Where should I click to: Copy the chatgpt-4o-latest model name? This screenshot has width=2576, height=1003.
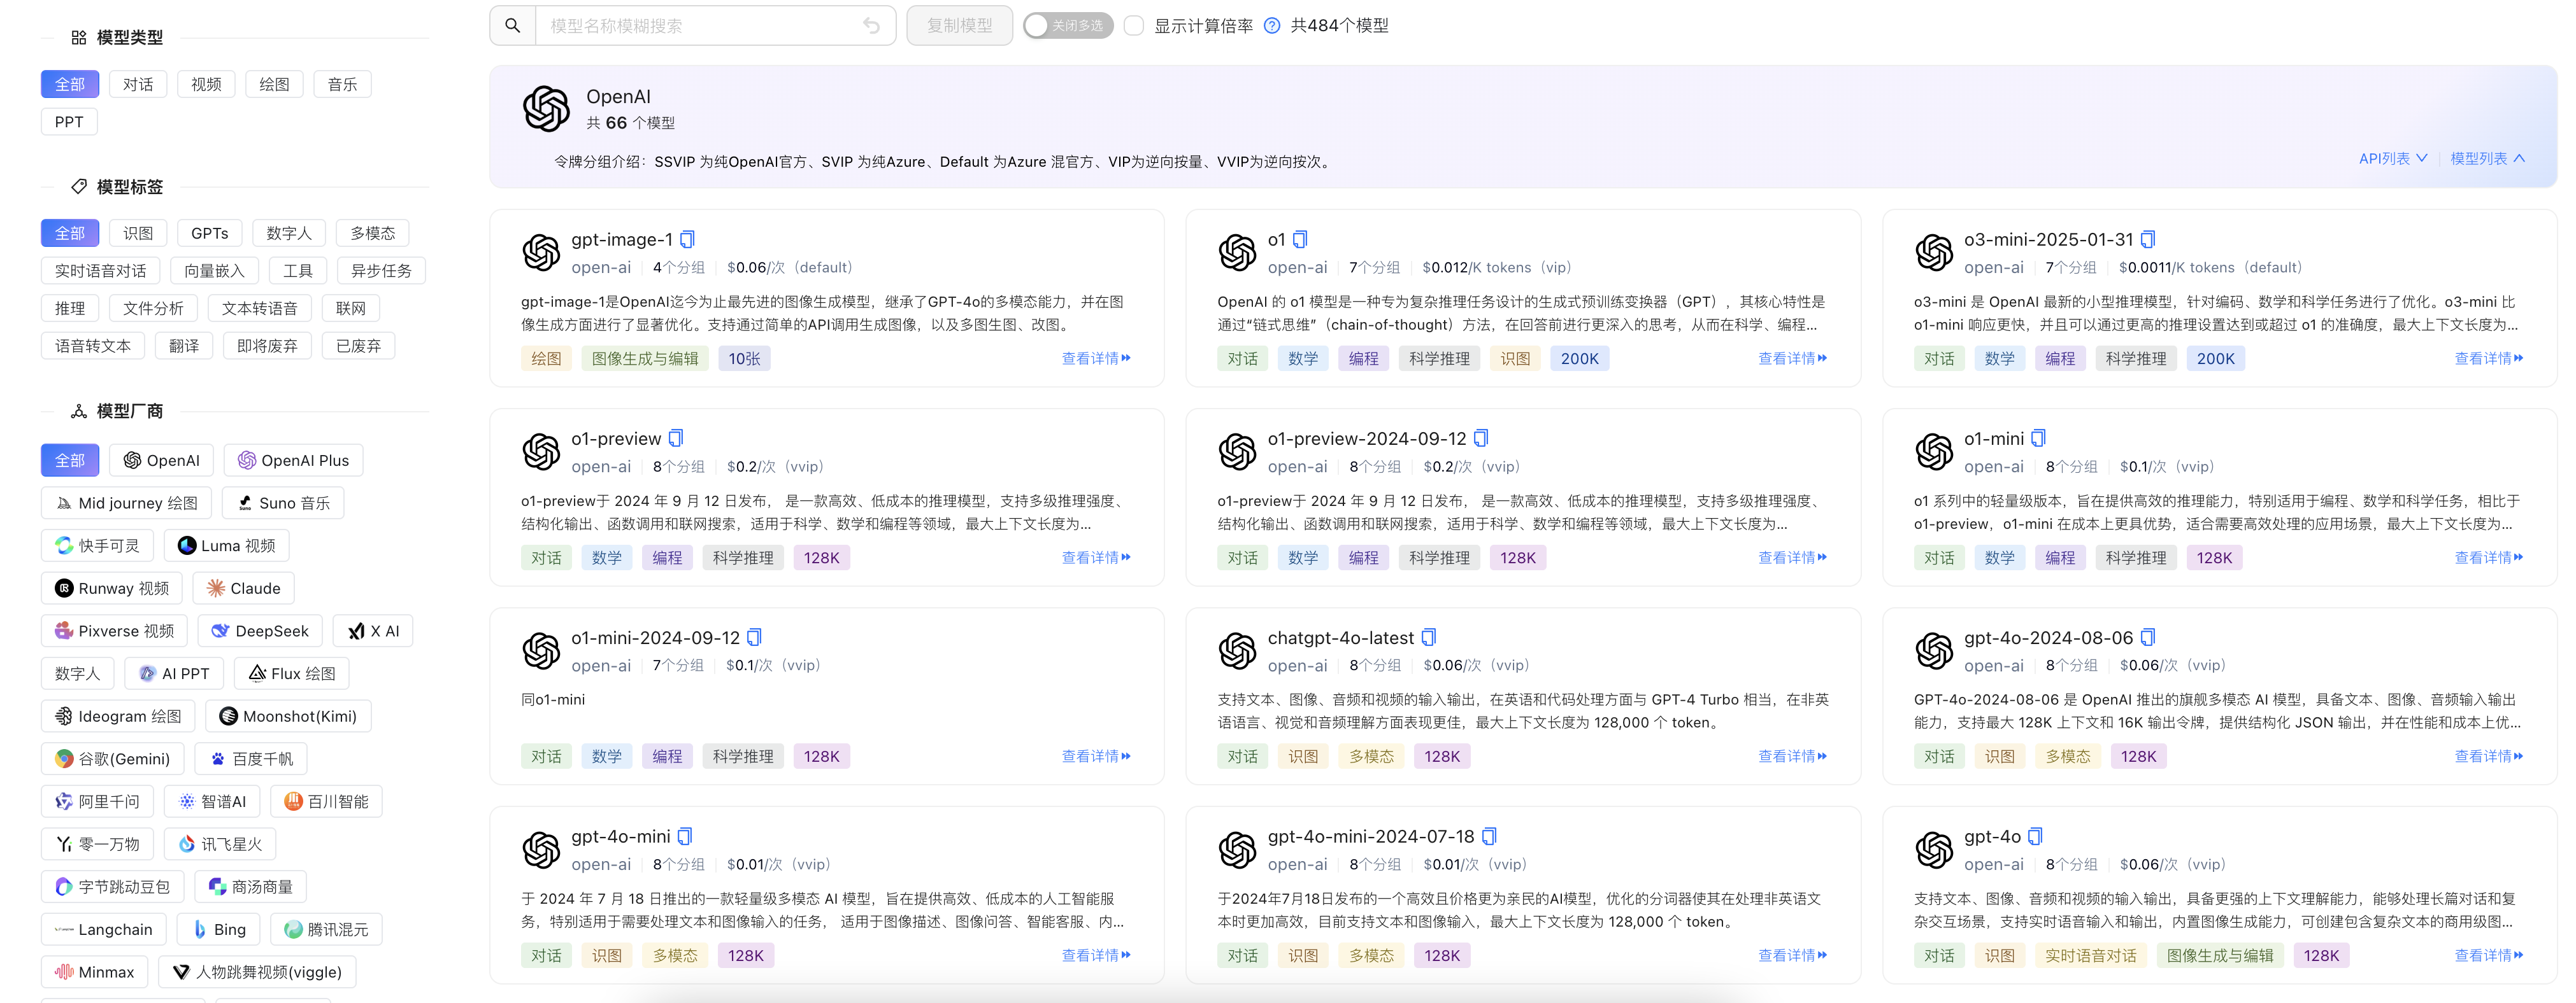click(x=1428, y=637)
